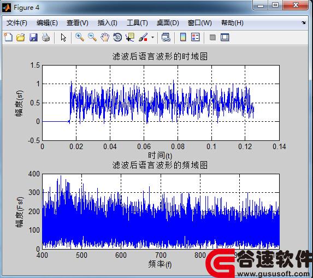The height and width of the screenshot is (278, 313).
Task: Expand the 插入(I) menu
Action: (x=108, y=23)
